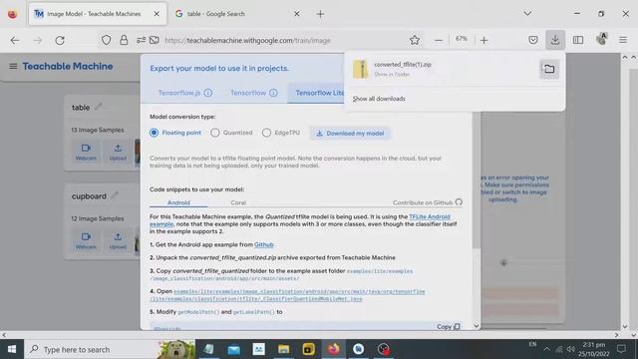This screenshot has height=359, width=638.
Task: Show converted_tflite(1).zip in folder icon
Action: tap(549, 69)
